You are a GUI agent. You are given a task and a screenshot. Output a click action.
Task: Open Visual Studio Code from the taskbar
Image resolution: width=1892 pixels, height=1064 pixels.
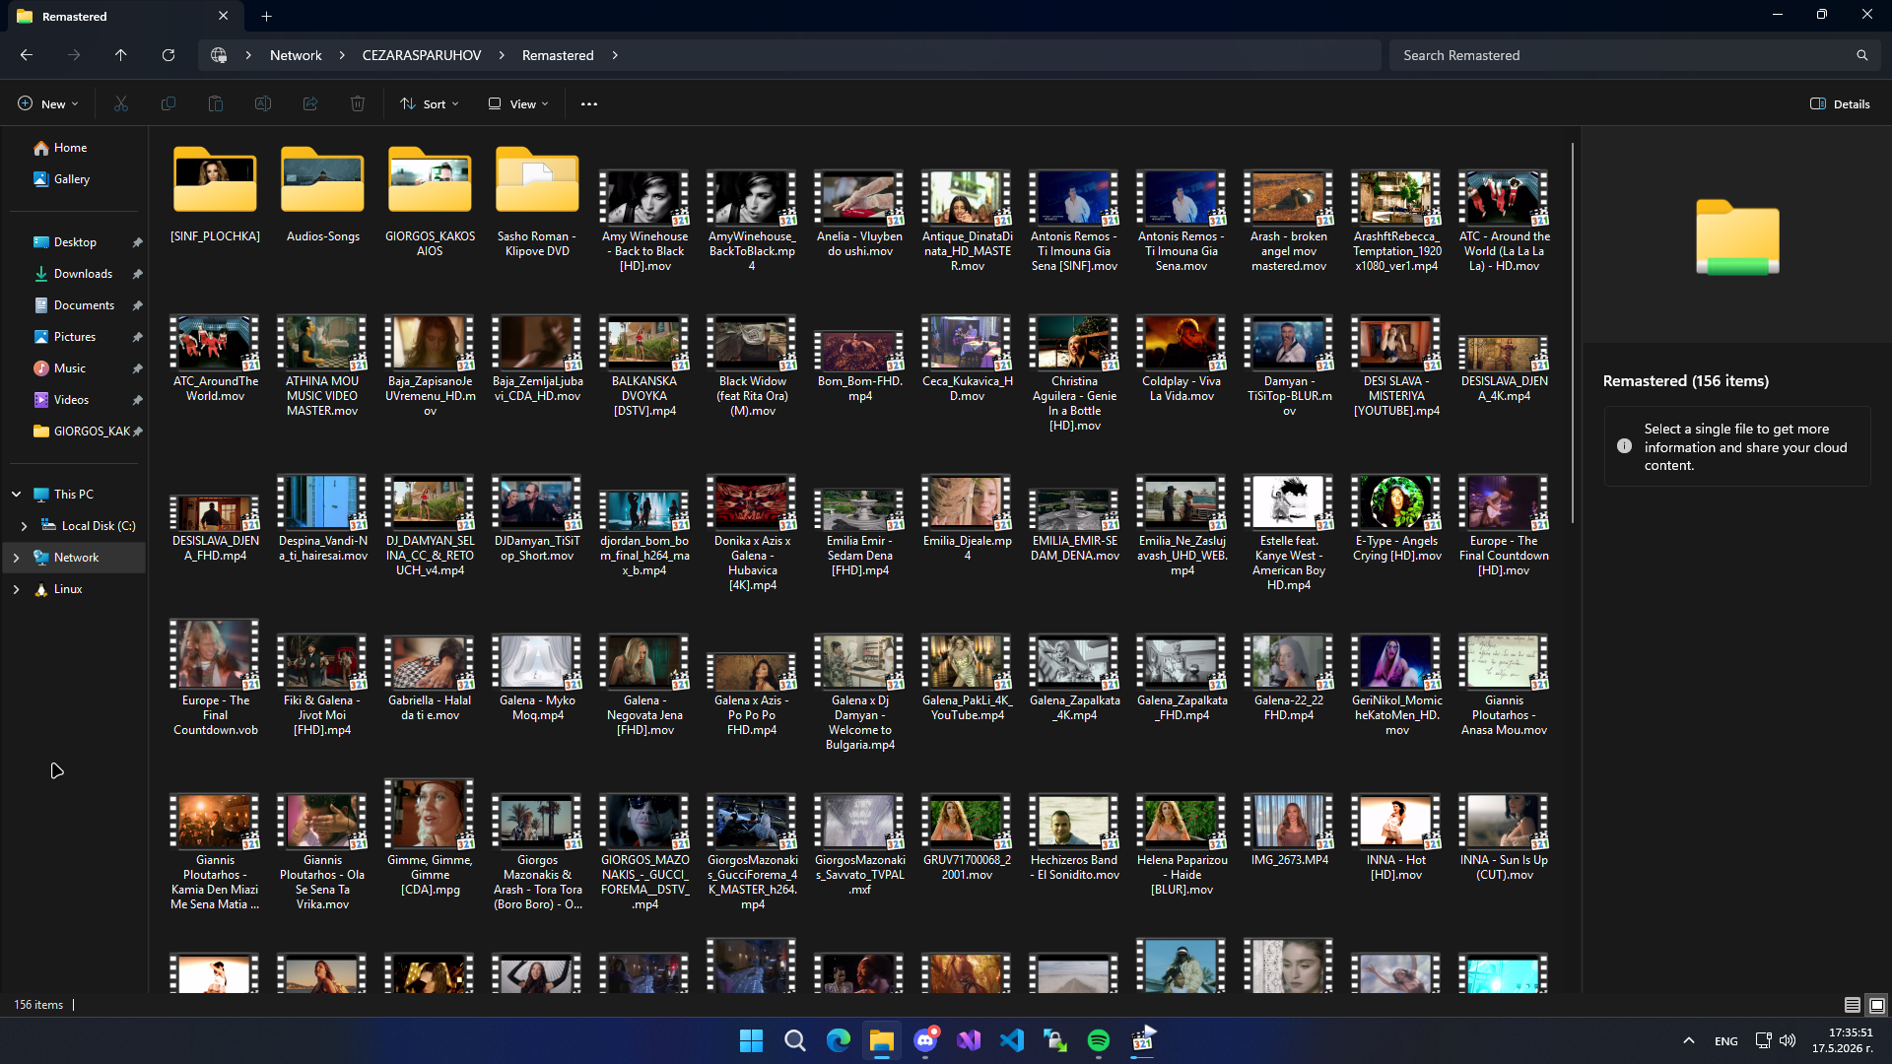point(1012,1040)
